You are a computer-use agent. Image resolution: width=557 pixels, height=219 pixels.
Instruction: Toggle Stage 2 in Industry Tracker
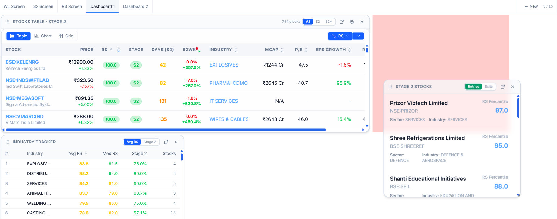point(150,142)
